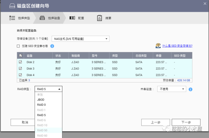Click the greyed RAID 6 option
This screenshot has height=138, width=209.
[48, 120]
